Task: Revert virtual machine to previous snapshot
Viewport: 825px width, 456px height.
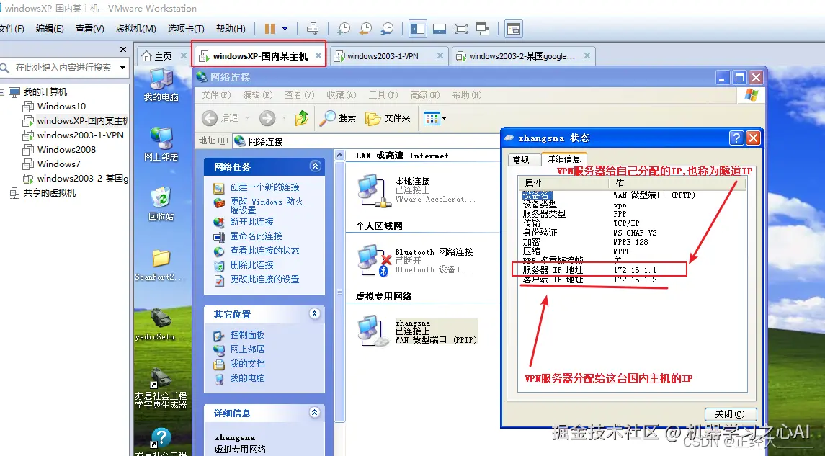Action: [365, 28]
